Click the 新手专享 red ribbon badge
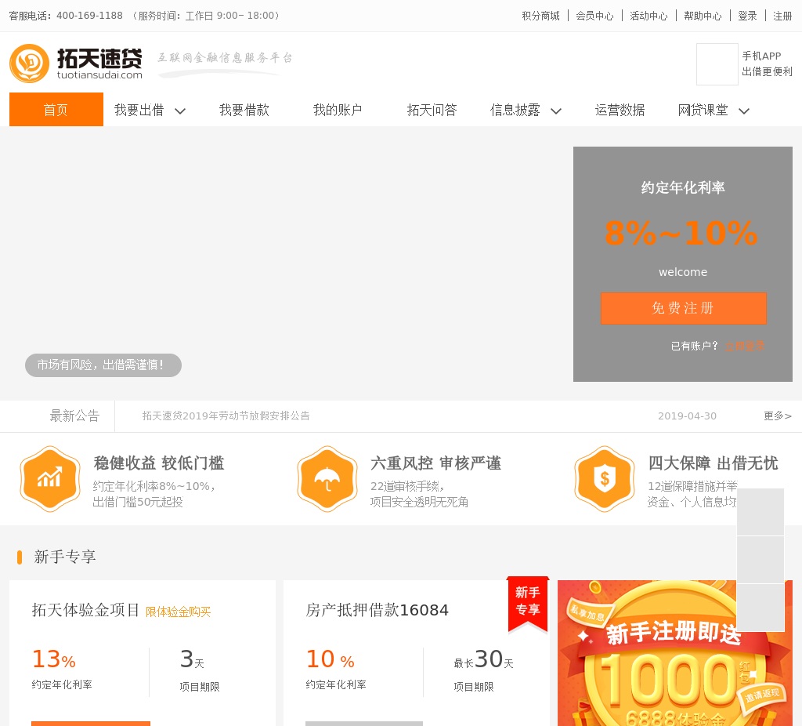This screenshot has height=726, width=802. point(528,602)
